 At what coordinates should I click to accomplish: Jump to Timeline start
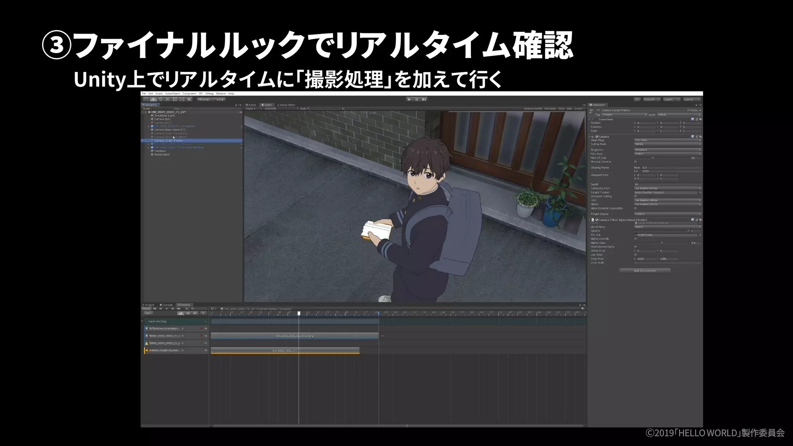155,309
